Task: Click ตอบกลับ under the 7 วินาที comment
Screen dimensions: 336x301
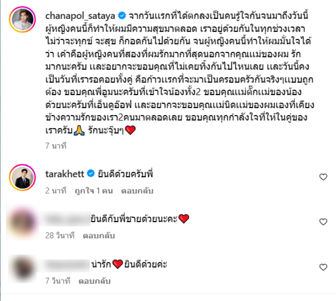Action: (94, 281)
